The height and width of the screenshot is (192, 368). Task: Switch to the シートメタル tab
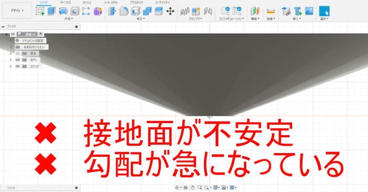click(111, 3)
